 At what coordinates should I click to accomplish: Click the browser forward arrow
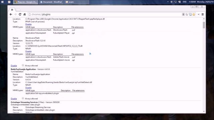tap(15, 14)
